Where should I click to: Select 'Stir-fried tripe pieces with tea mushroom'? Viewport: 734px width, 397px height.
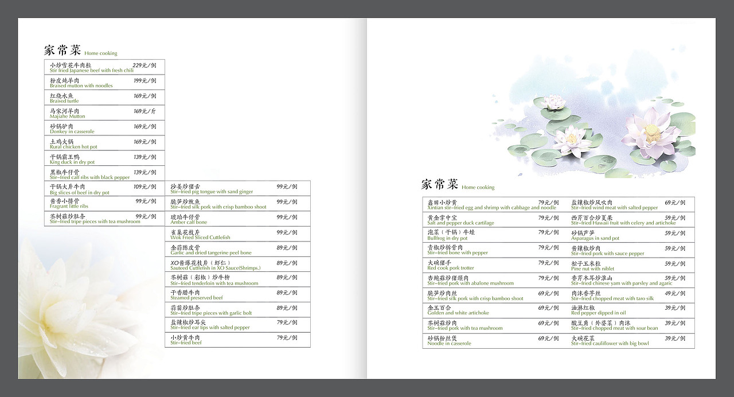(x=95, y=221)
